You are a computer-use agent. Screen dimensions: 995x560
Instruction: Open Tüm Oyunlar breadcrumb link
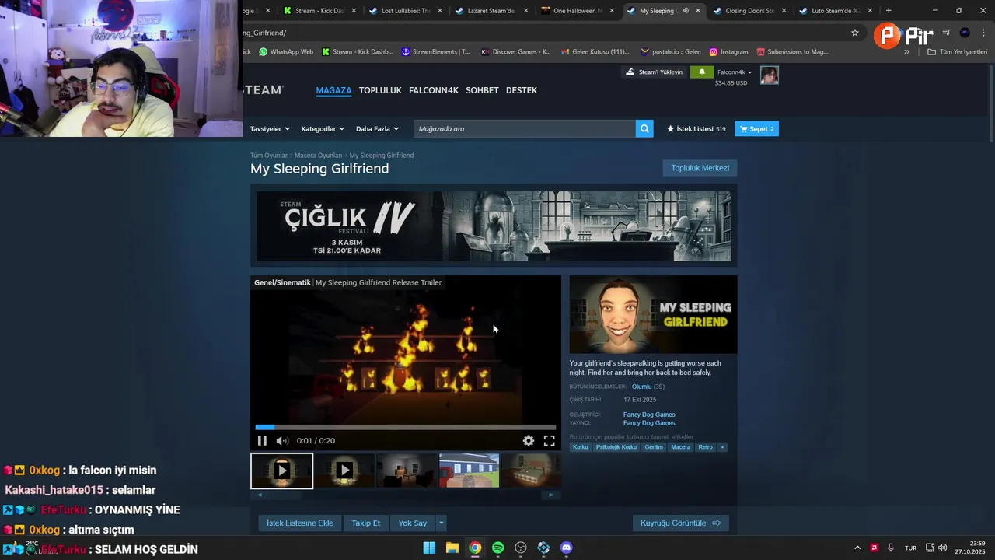point(269,156)
